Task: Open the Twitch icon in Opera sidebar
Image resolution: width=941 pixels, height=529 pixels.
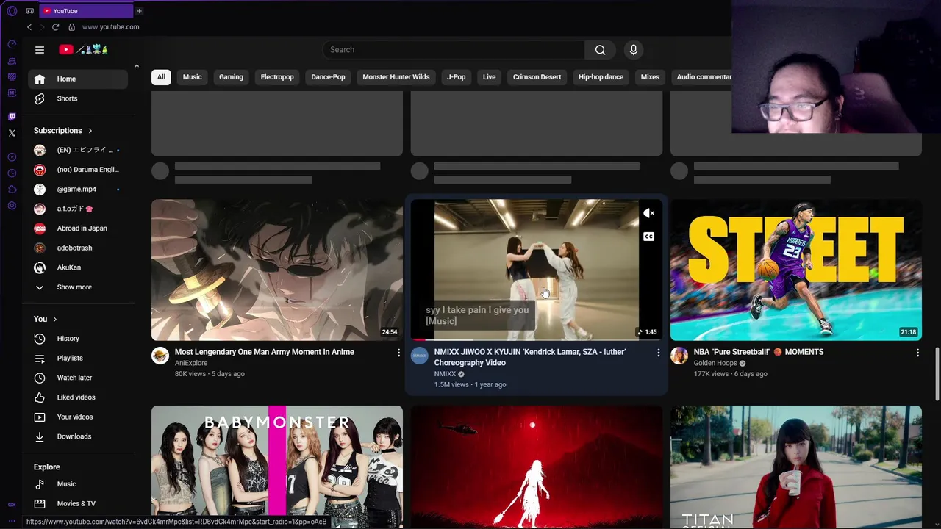Action: point(12,117)
